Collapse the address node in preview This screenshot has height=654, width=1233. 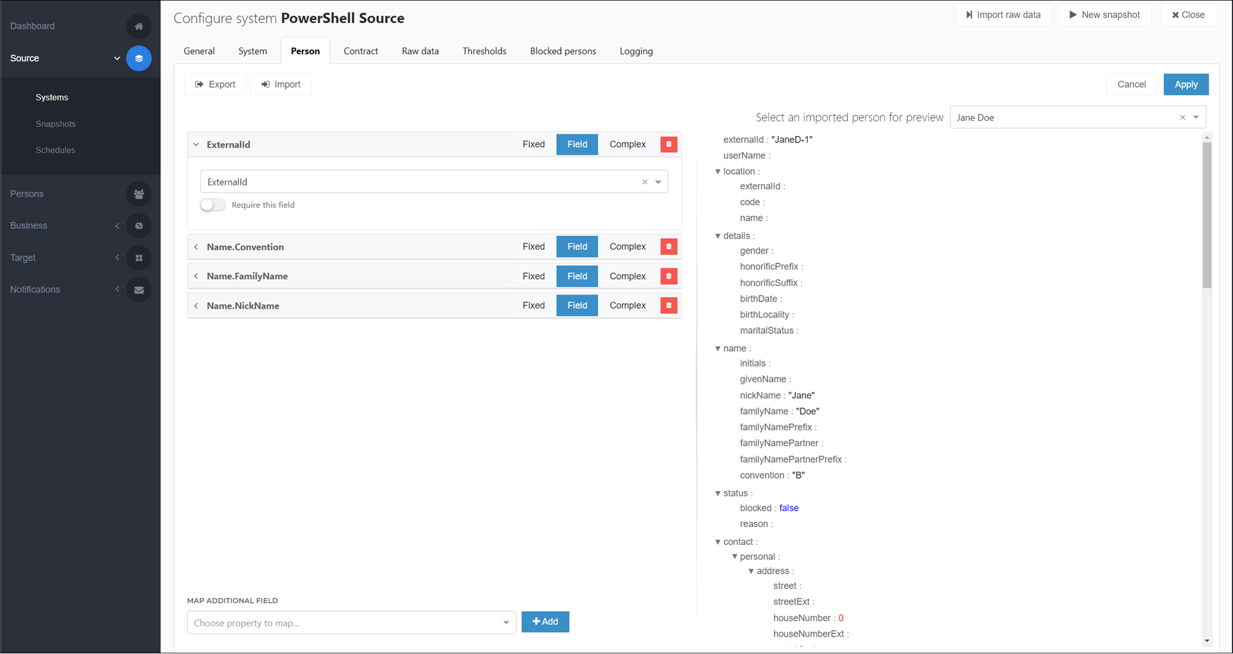coord(751,571)
